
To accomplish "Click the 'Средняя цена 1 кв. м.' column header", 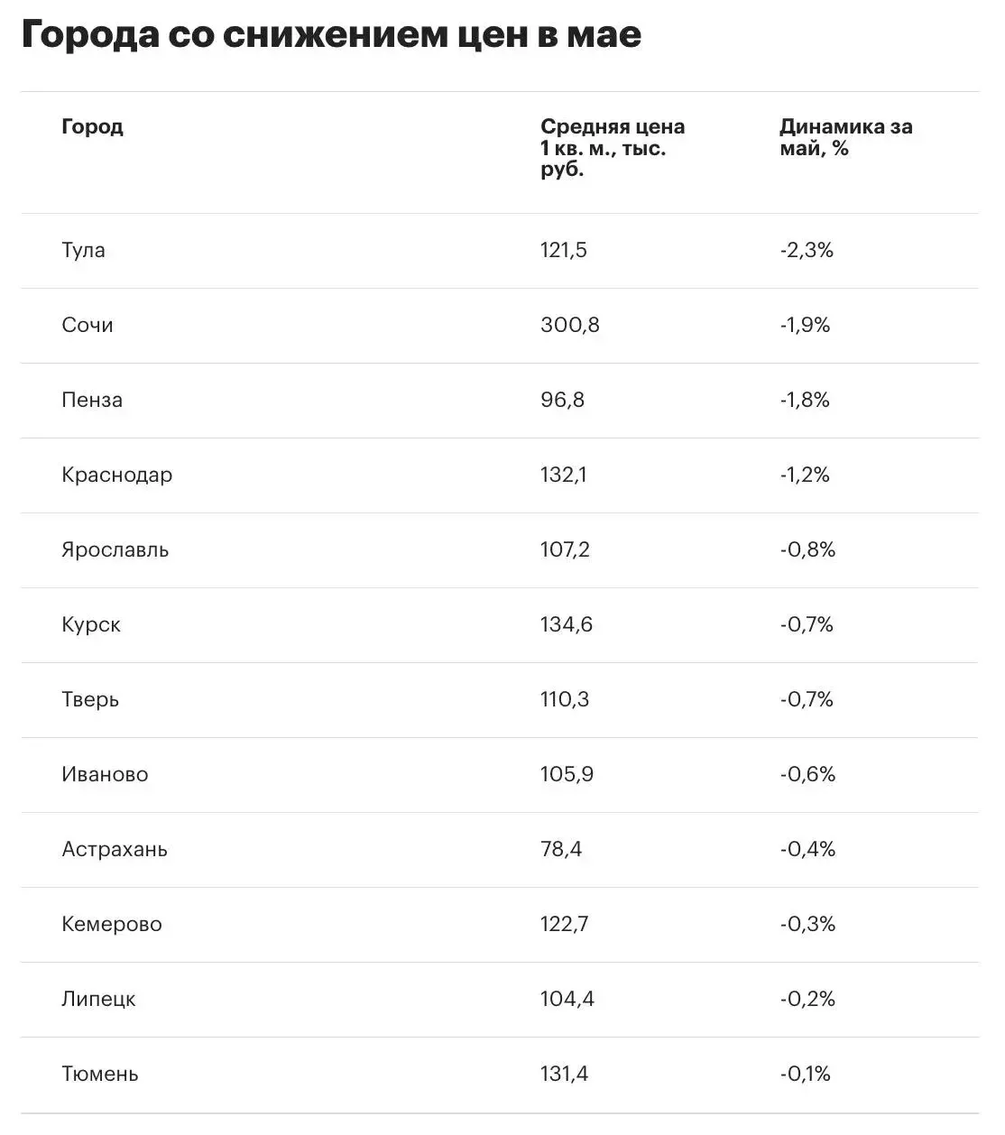I will tap(613, 148).
